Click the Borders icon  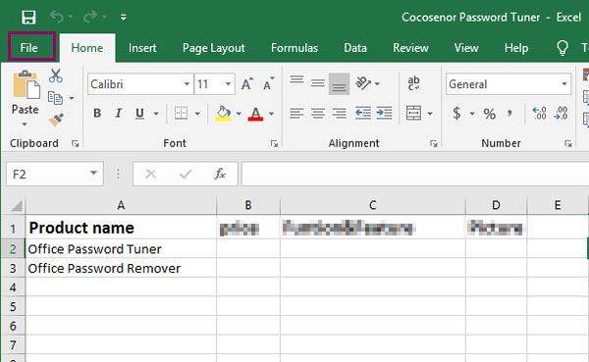coord(181,113)
